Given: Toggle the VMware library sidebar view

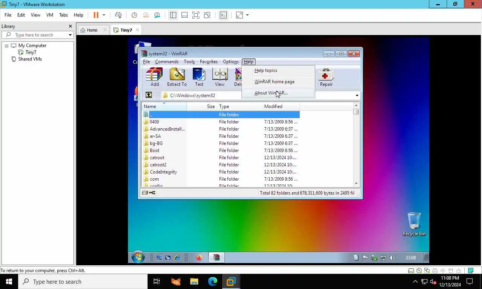Looking at the screenshot, I should tap(173, 15).
